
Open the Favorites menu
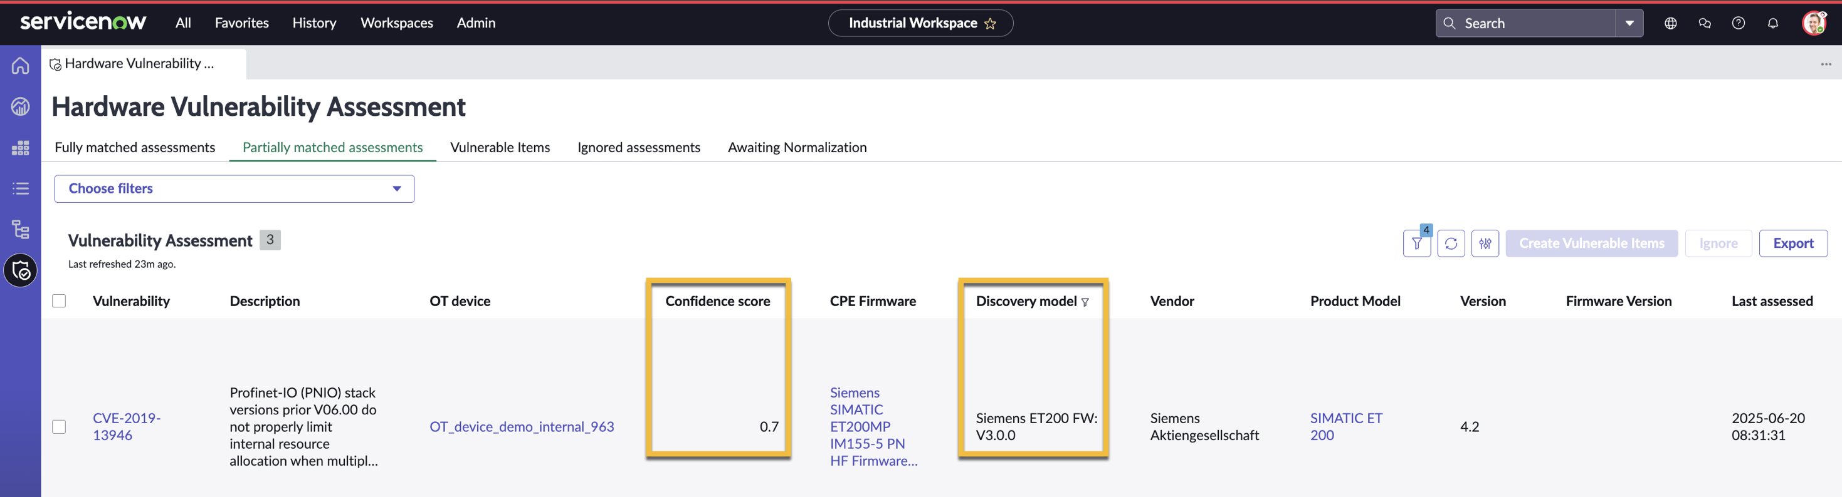click(x=241, y=23)
